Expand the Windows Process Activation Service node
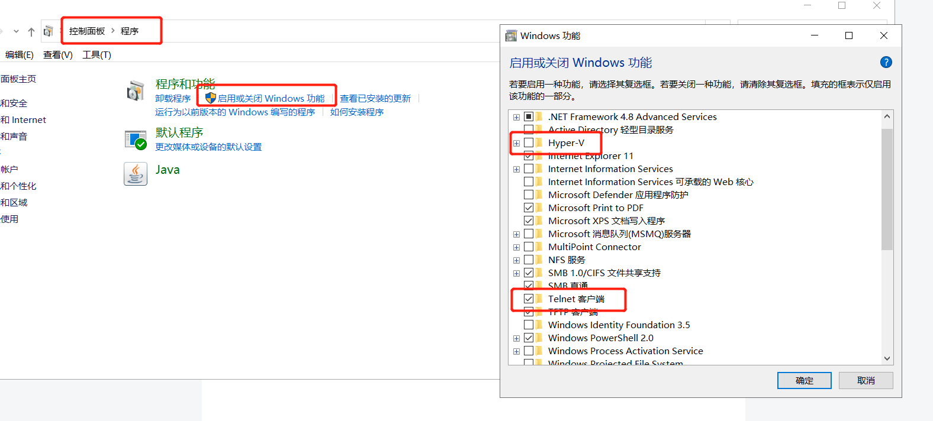Screen dimensions: 933x421 516,351
